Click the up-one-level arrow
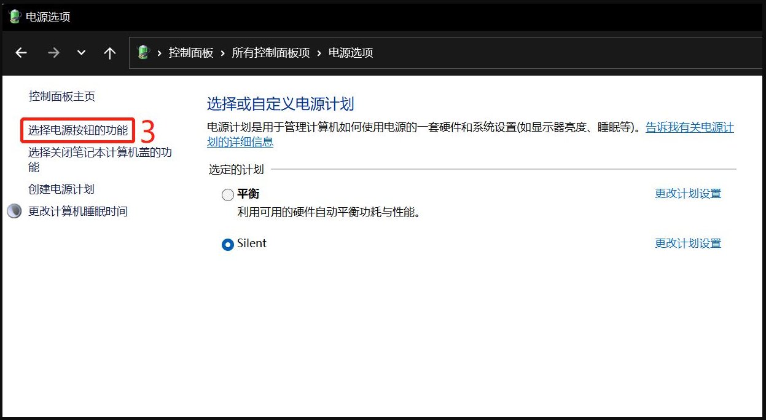Image resolution: width=766 pixels, height=420 pixels. (109, 53)
